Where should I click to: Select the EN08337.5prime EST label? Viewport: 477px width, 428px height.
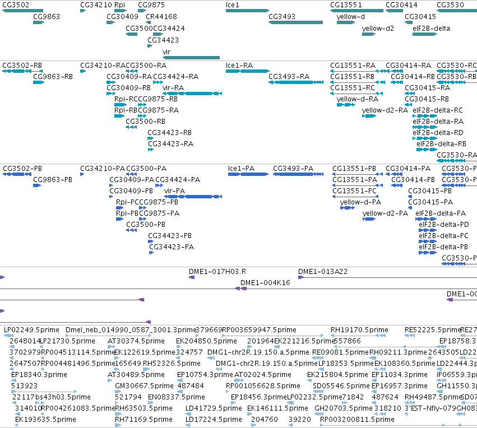click(x=177, y=397)
